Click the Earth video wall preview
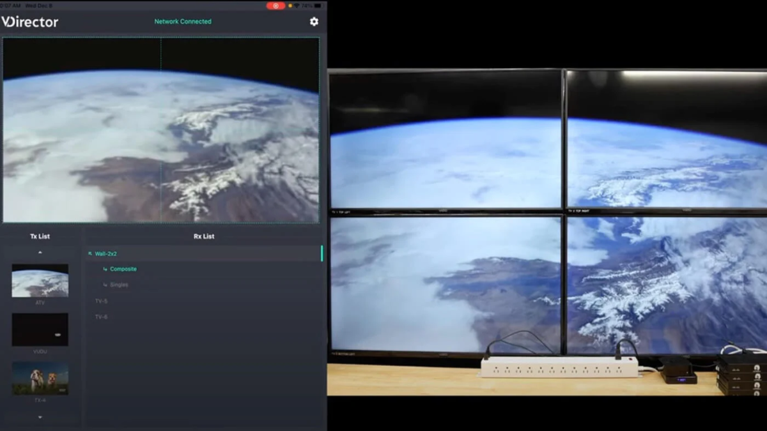The height and width of the screenshot is (431, 767). pos(160,130)
